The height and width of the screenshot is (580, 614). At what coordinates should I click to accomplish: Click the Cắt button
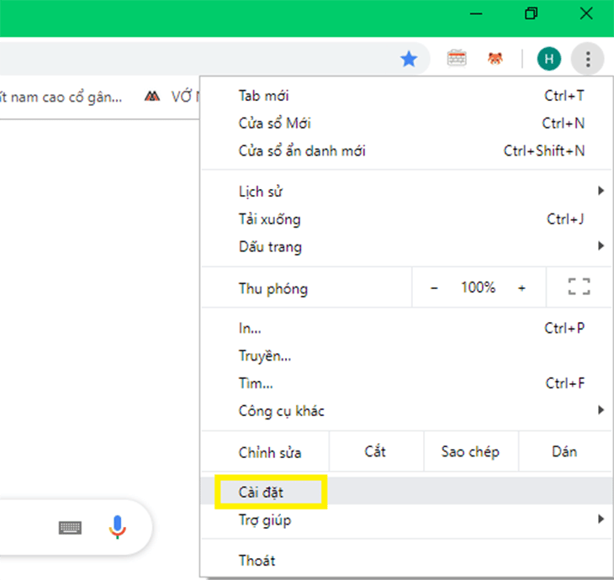click(x=376, y=451)
